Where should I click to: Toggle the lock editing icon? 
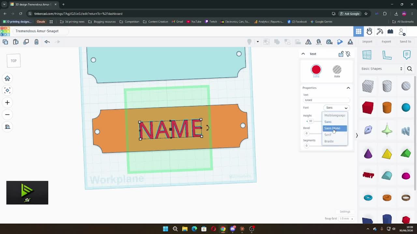341,54
